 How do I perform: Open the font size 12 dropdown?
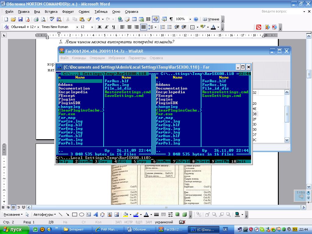(x=92, y=27)
